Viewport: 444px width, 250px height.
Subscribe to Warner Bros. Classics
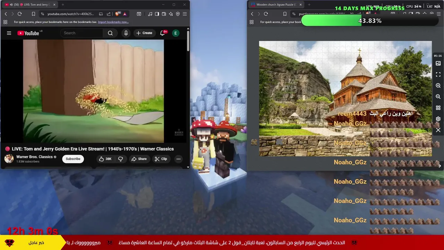[73, 159]
